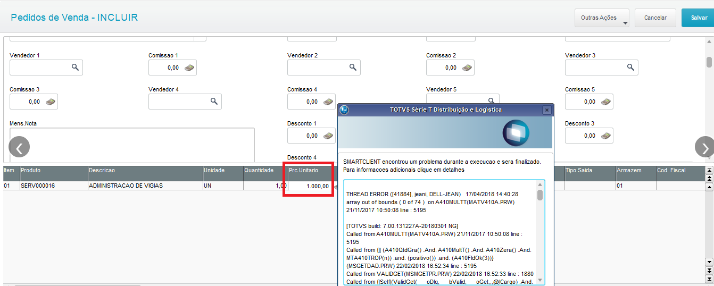The height and width of the screenshot is (286, 714).
Task: Click the Prc Unitario column header
Action: 311,174
